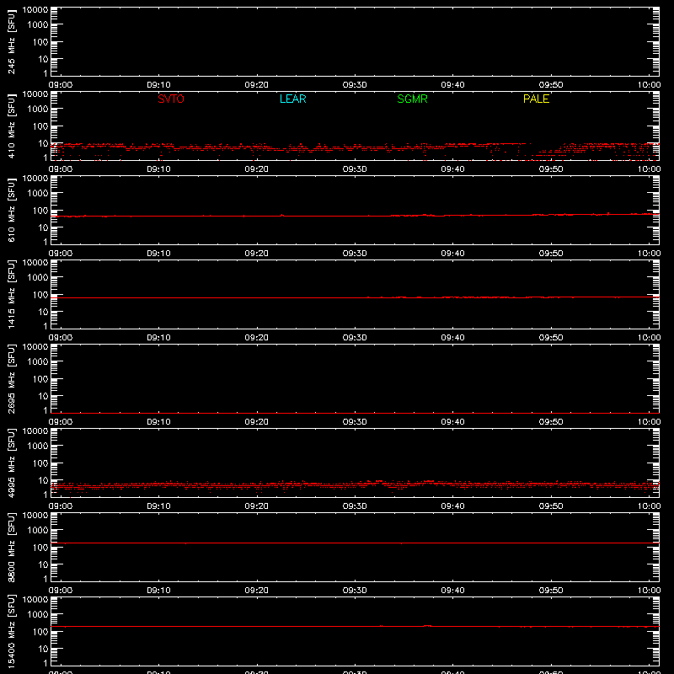Click 09:10 tick below the 1415 MHz plot
Screen dimensions: 674x674
click(x=158, y=338)
